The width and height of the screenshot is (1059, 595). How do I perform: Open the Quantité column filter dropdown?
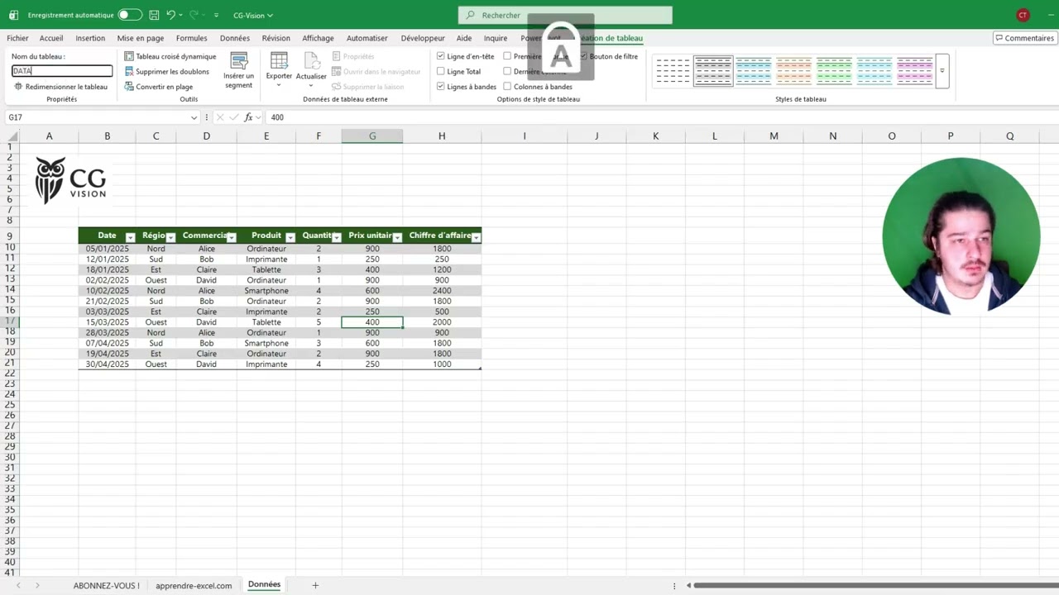(x=337, y=237)
